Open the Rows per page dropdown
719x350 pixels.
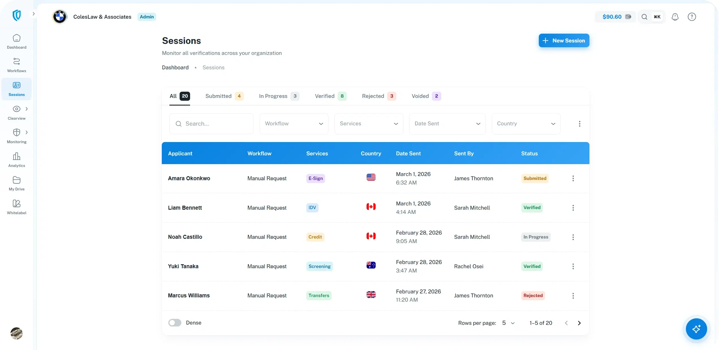point(508,323)
